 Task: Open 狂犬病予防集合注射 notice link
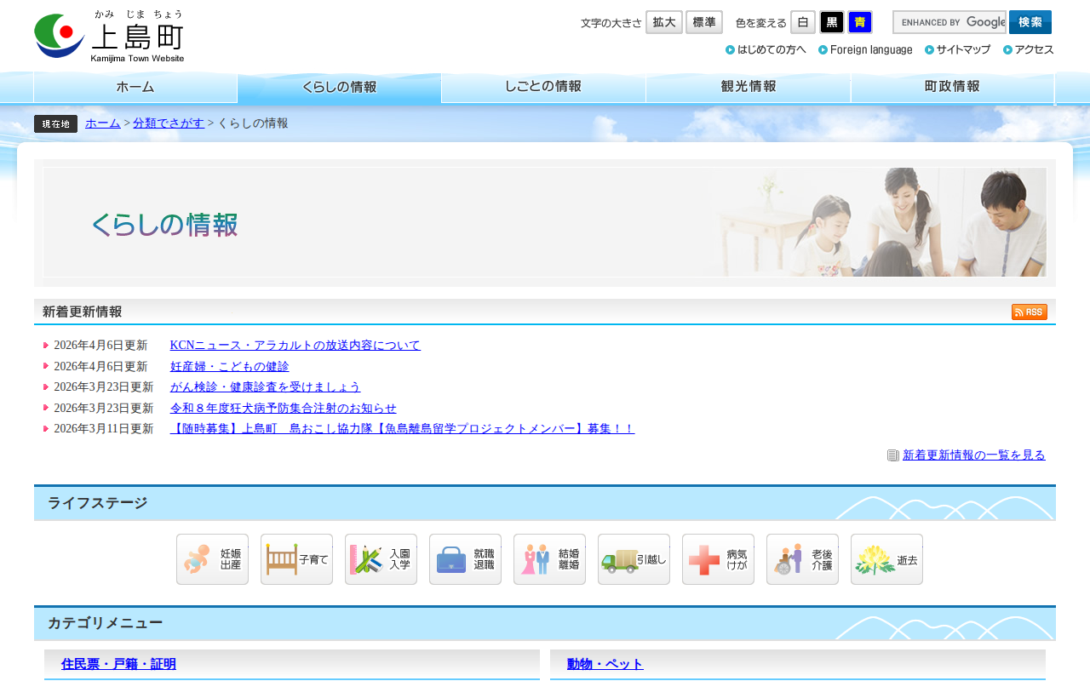point(284,409)
